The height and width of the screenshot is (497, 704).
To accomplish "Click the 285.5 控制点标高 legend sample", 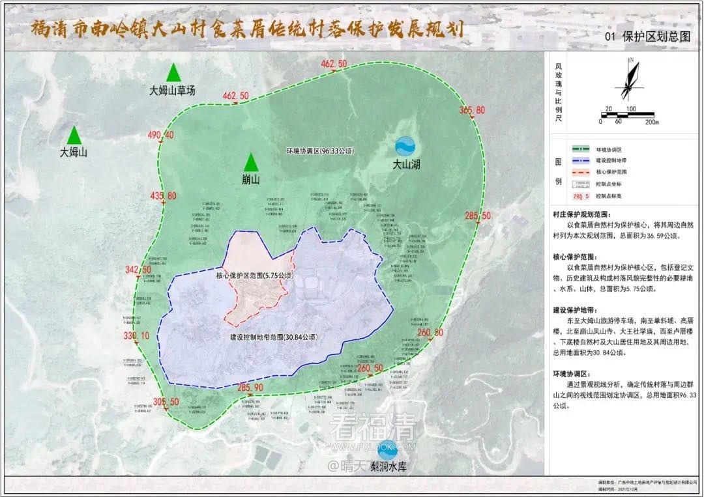I will [579, 195].
